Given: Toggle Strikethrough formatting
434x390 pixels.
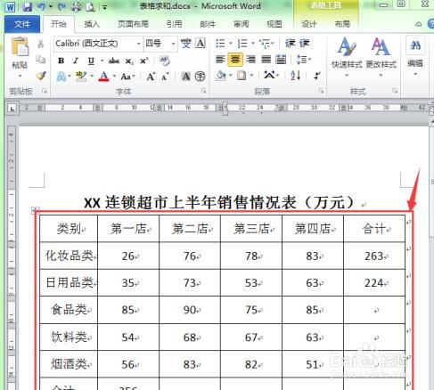Looking at the screenshot, I should [x=114, y=61].
